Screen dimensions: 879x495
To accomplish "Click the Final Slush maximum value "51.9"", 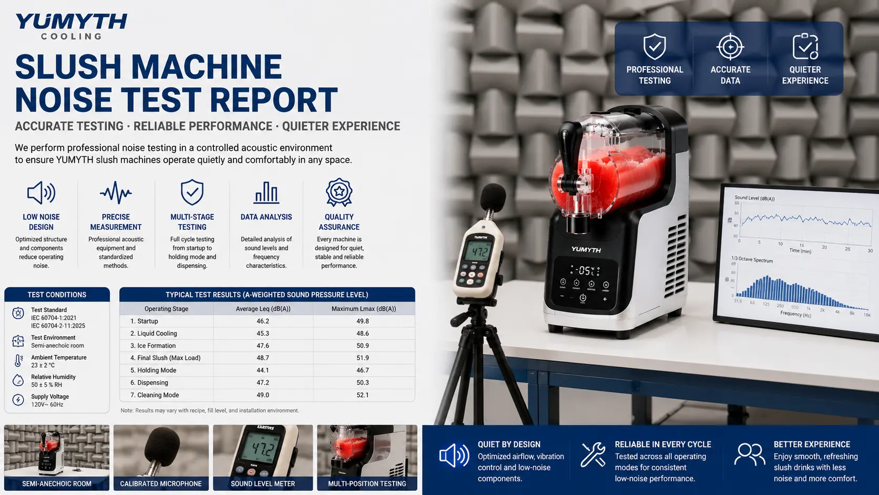I will click(363, 358).
